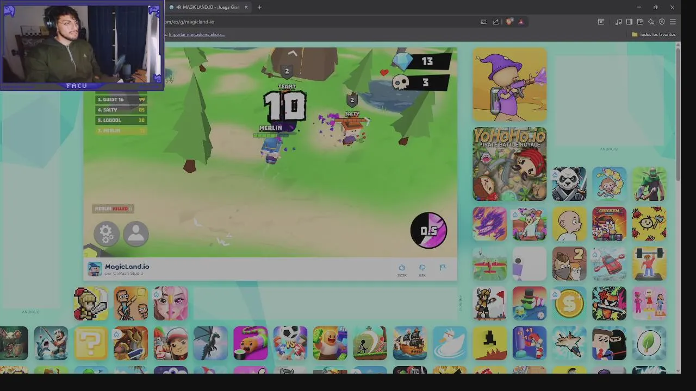Open the Todos los favoritos folder
Screen dimensions: 696x391
pyautogui.click(x=654, y=34)
